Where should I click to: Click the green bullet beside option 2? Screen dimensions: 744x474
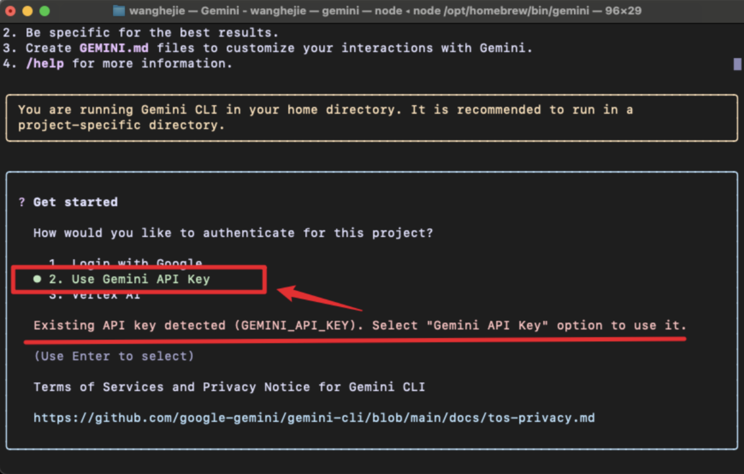click(37, 279)
